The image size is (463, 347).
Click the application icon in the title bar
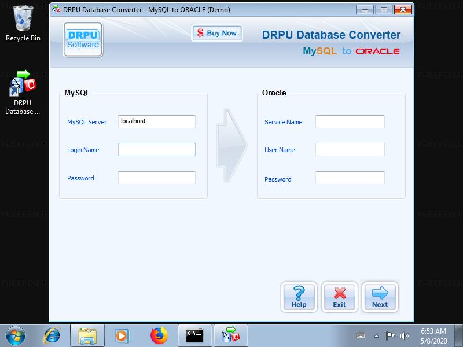click(56, 9)
